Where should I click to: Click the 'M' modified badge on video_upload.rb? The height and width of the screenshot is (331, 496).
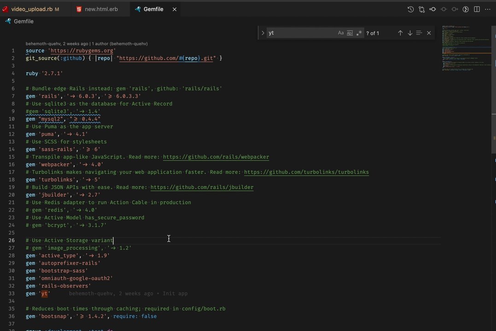coord(57,10)
